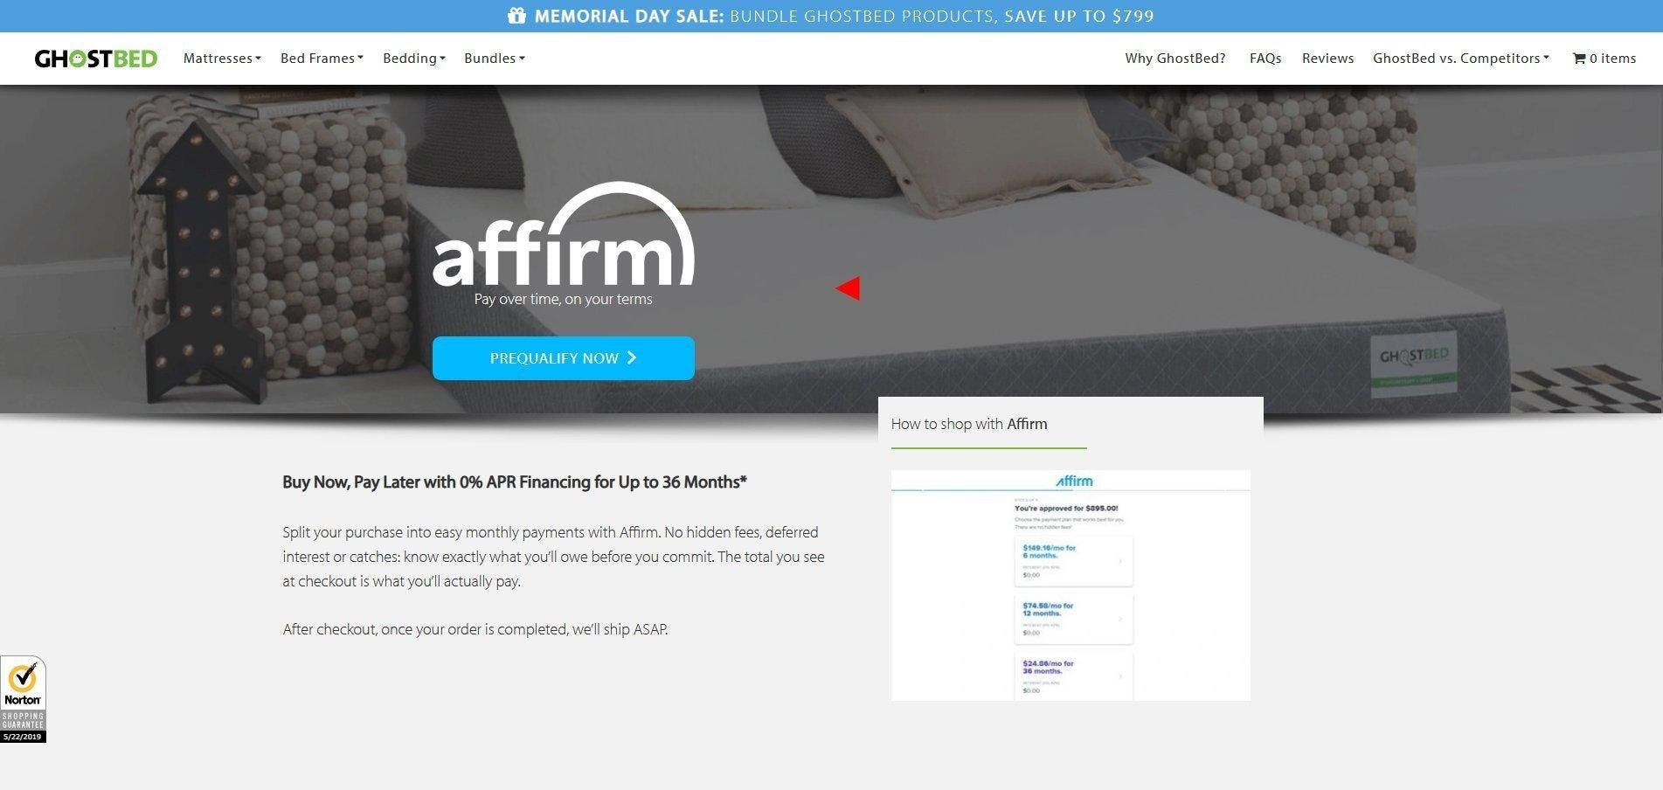Open the Bed Frames dropdown
This screenshot has height=790, width=1663.
322,59
